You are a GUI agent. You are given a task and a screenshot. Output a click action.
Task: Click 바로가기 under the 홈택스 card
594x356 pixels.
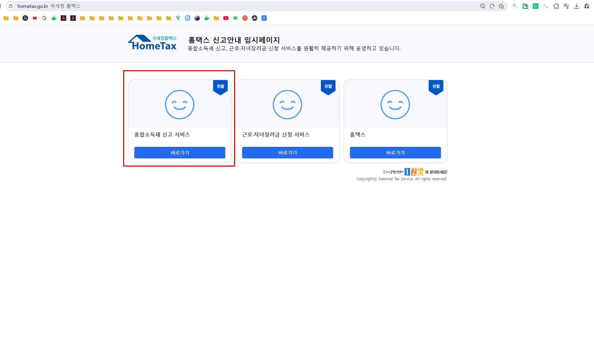click(x=395, y=153)
